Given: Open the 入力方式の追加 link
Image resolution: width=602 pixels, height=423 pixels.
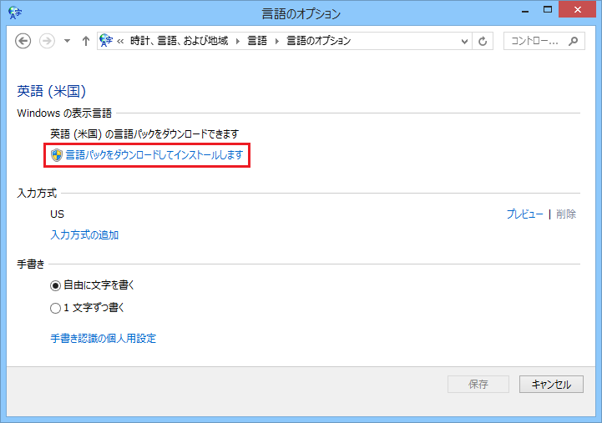Looking at the screenshot, I should click(84, 235).
